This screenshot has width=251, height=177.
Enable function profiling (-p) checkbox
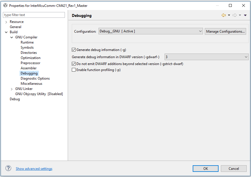74,70
